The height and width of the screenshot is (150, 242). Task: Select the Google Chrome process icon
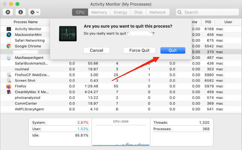tap(8, 46)
